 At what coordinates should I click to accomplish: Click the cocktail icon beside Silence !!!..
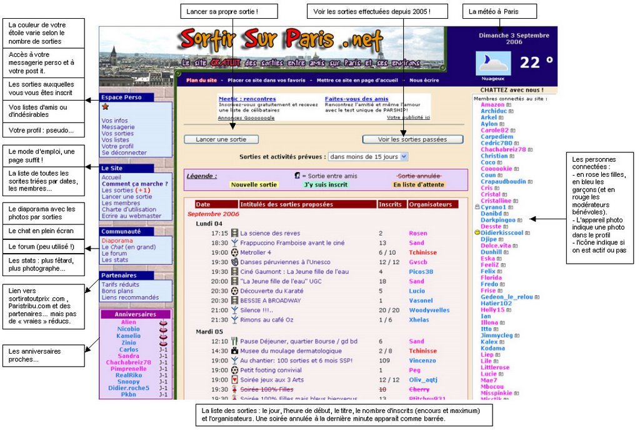tap(234, 310)
